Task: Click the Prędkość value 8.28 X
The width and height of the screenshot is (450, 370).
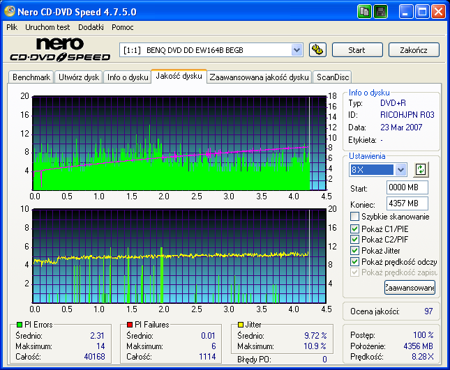Action: click(x=423, y=357)
